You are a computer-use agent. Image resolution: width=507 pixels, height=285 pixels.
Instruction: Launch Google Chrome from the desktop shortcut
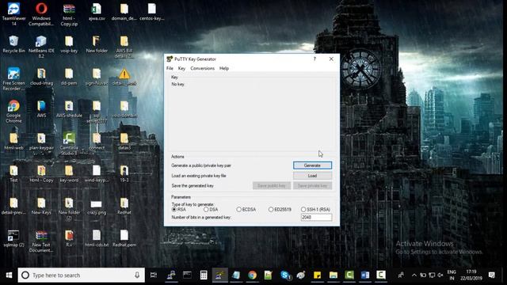[13, 111]
